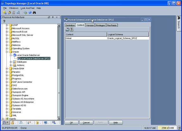Screen dimensions: 182x131
Task: Click the Context column header
Action: (x=86, y=34)
